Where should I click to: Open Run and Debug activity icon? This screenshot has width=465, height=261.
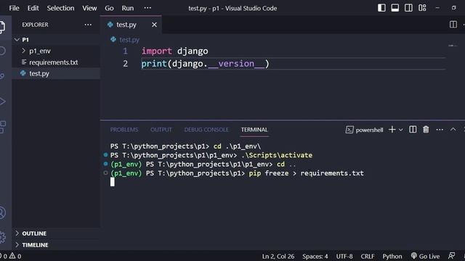[2, 101]
